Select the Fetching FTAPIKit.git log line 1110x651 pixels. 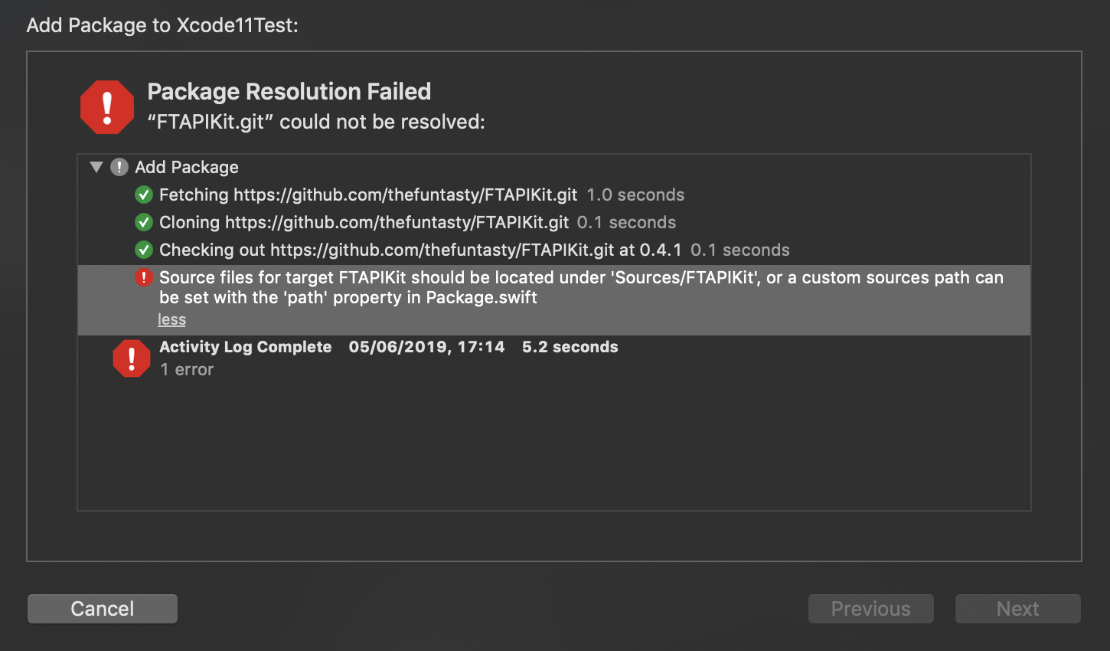tap(367, 195)
